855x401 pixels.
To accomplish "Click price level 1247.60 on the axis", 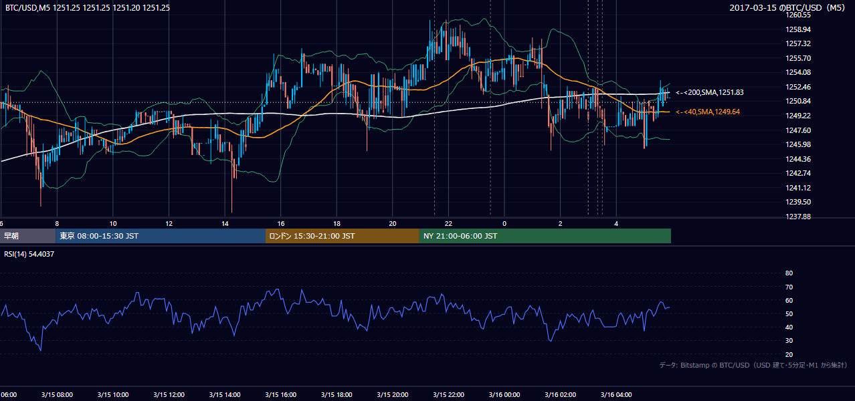I will [x=799, y=130].
